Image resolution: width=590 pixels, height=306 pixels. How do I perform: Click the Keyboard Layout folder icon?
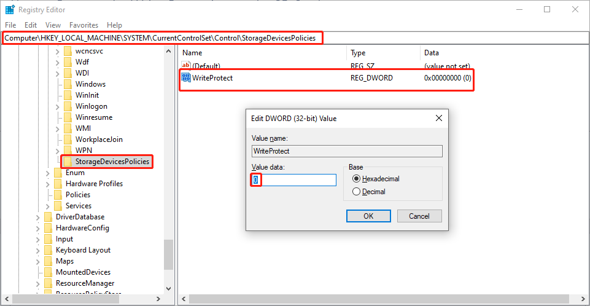48,250
